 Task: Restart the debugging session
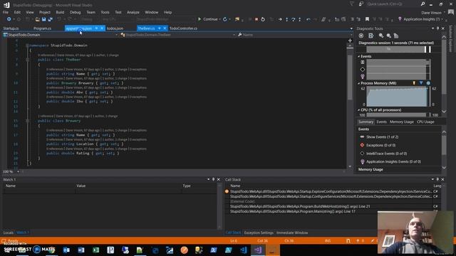263,19
